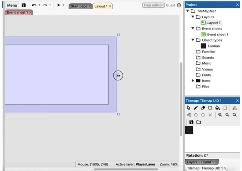Image resolution: width=242 pixels, height=171 pixels.
Task: Click the Guest account avatar icon
Action: point(179,5)
